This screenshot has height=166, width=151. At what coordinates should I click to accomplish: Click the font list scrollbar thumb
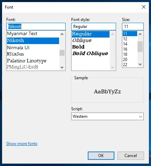click(62, 53)
